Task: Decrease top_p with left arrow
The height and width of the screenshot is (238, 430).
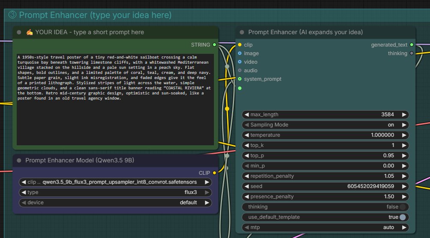Action: point(247,156)
